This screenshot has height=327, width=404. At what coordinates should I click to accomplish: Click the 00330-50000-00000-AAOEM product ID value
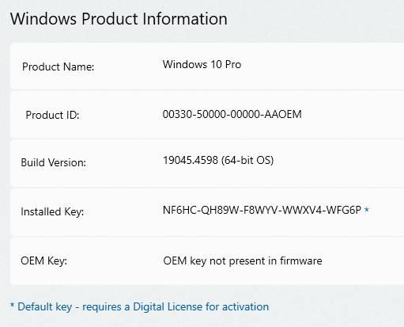[232, 114]
